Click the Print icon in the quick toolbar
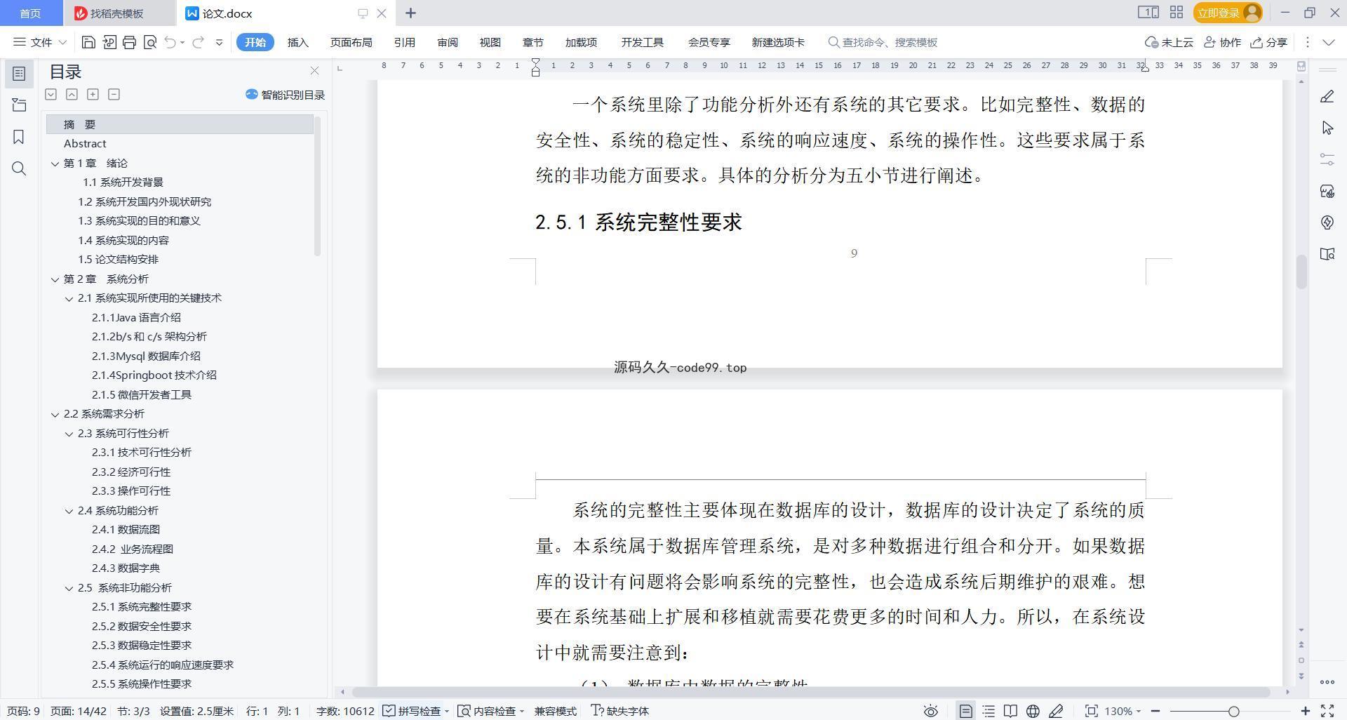The image size is (1347, 720). click(129, 42)
